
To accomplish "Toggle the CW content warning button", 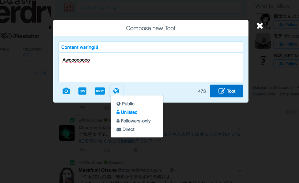I will (x=82, y=91).
